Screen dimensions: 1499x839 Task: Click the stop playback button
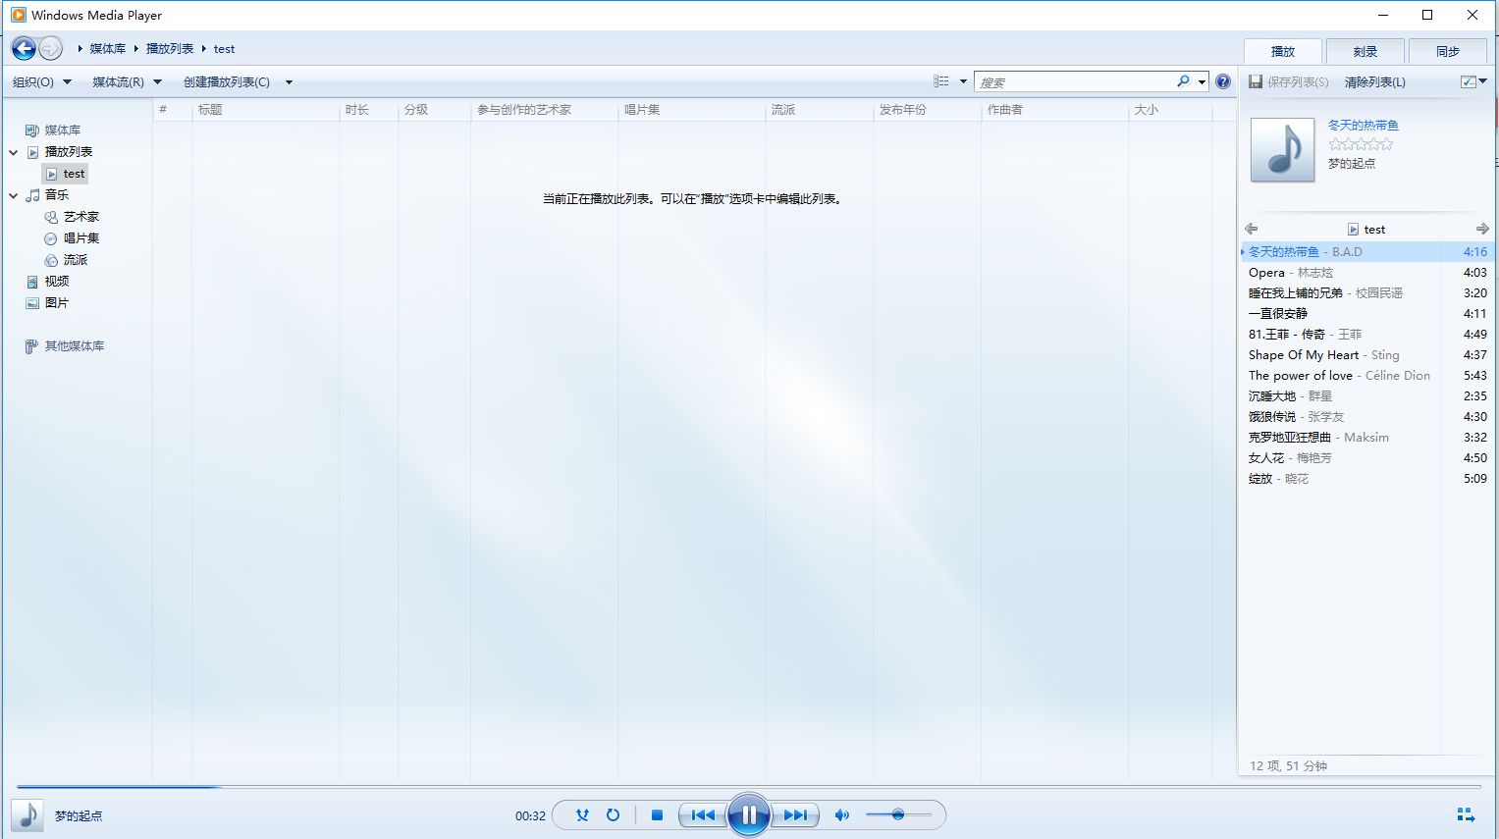pyautogui.click(x=658, y=814)
